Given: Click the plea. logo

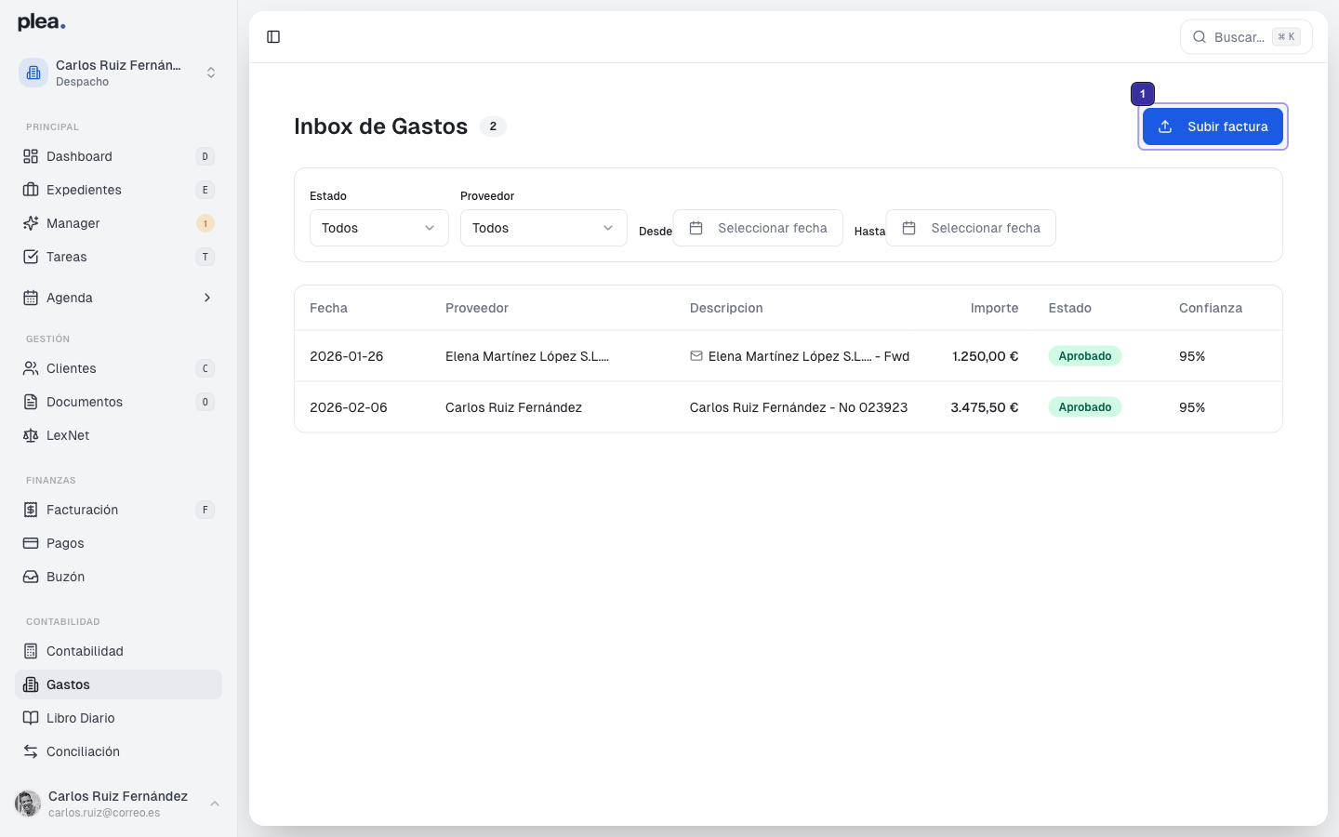Looking at the screenshot, I should coord(42,22).
